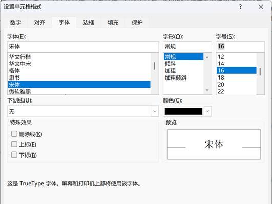Choose 加粗 font style
Screen dimensions: 272x204
click(184, 71)
